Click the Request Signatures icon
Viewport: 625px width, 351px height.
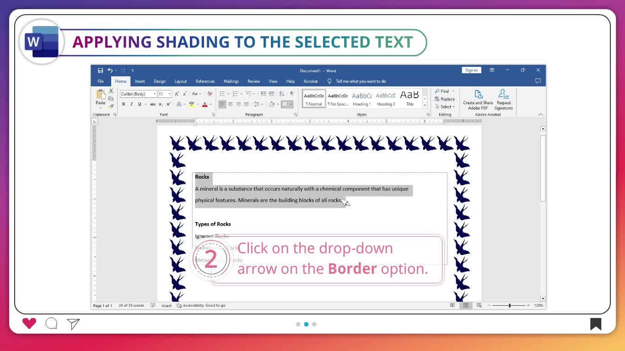504,94
